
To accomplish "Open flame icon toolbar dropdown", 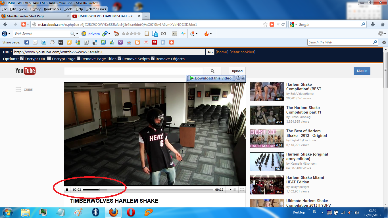I will [208, 33].
